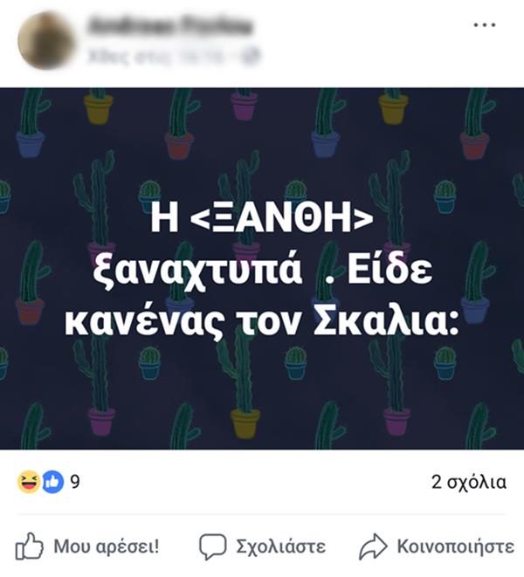Open the three-dot post options menu
Screen dimensions: 524x577
point(484,25)
